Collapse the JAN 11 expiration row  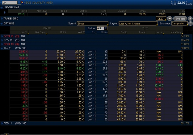click(x=2, y=48)
